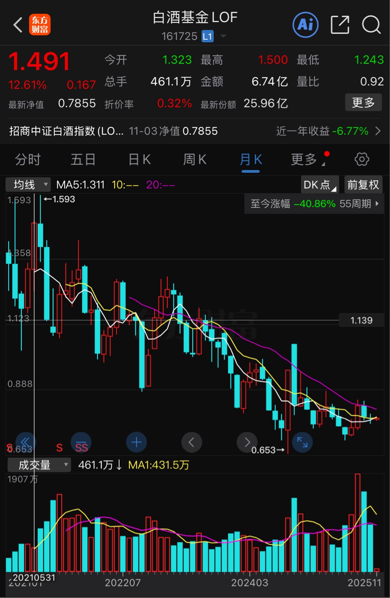
Task: Tap the 前复权 adjustment button
Action: pyautogui.click(x=363, y=185)
